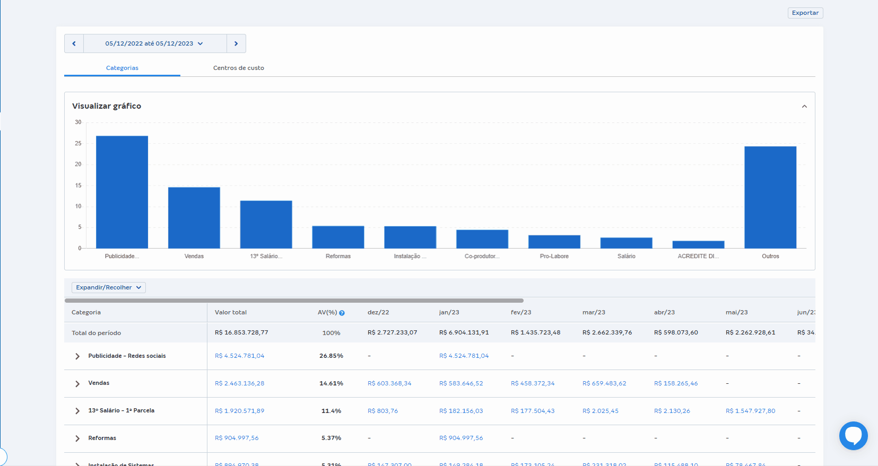Collapse the Visualizar gráfico panel
The width and height of the screenshot is (878, 466).
[x=804, y=107]
